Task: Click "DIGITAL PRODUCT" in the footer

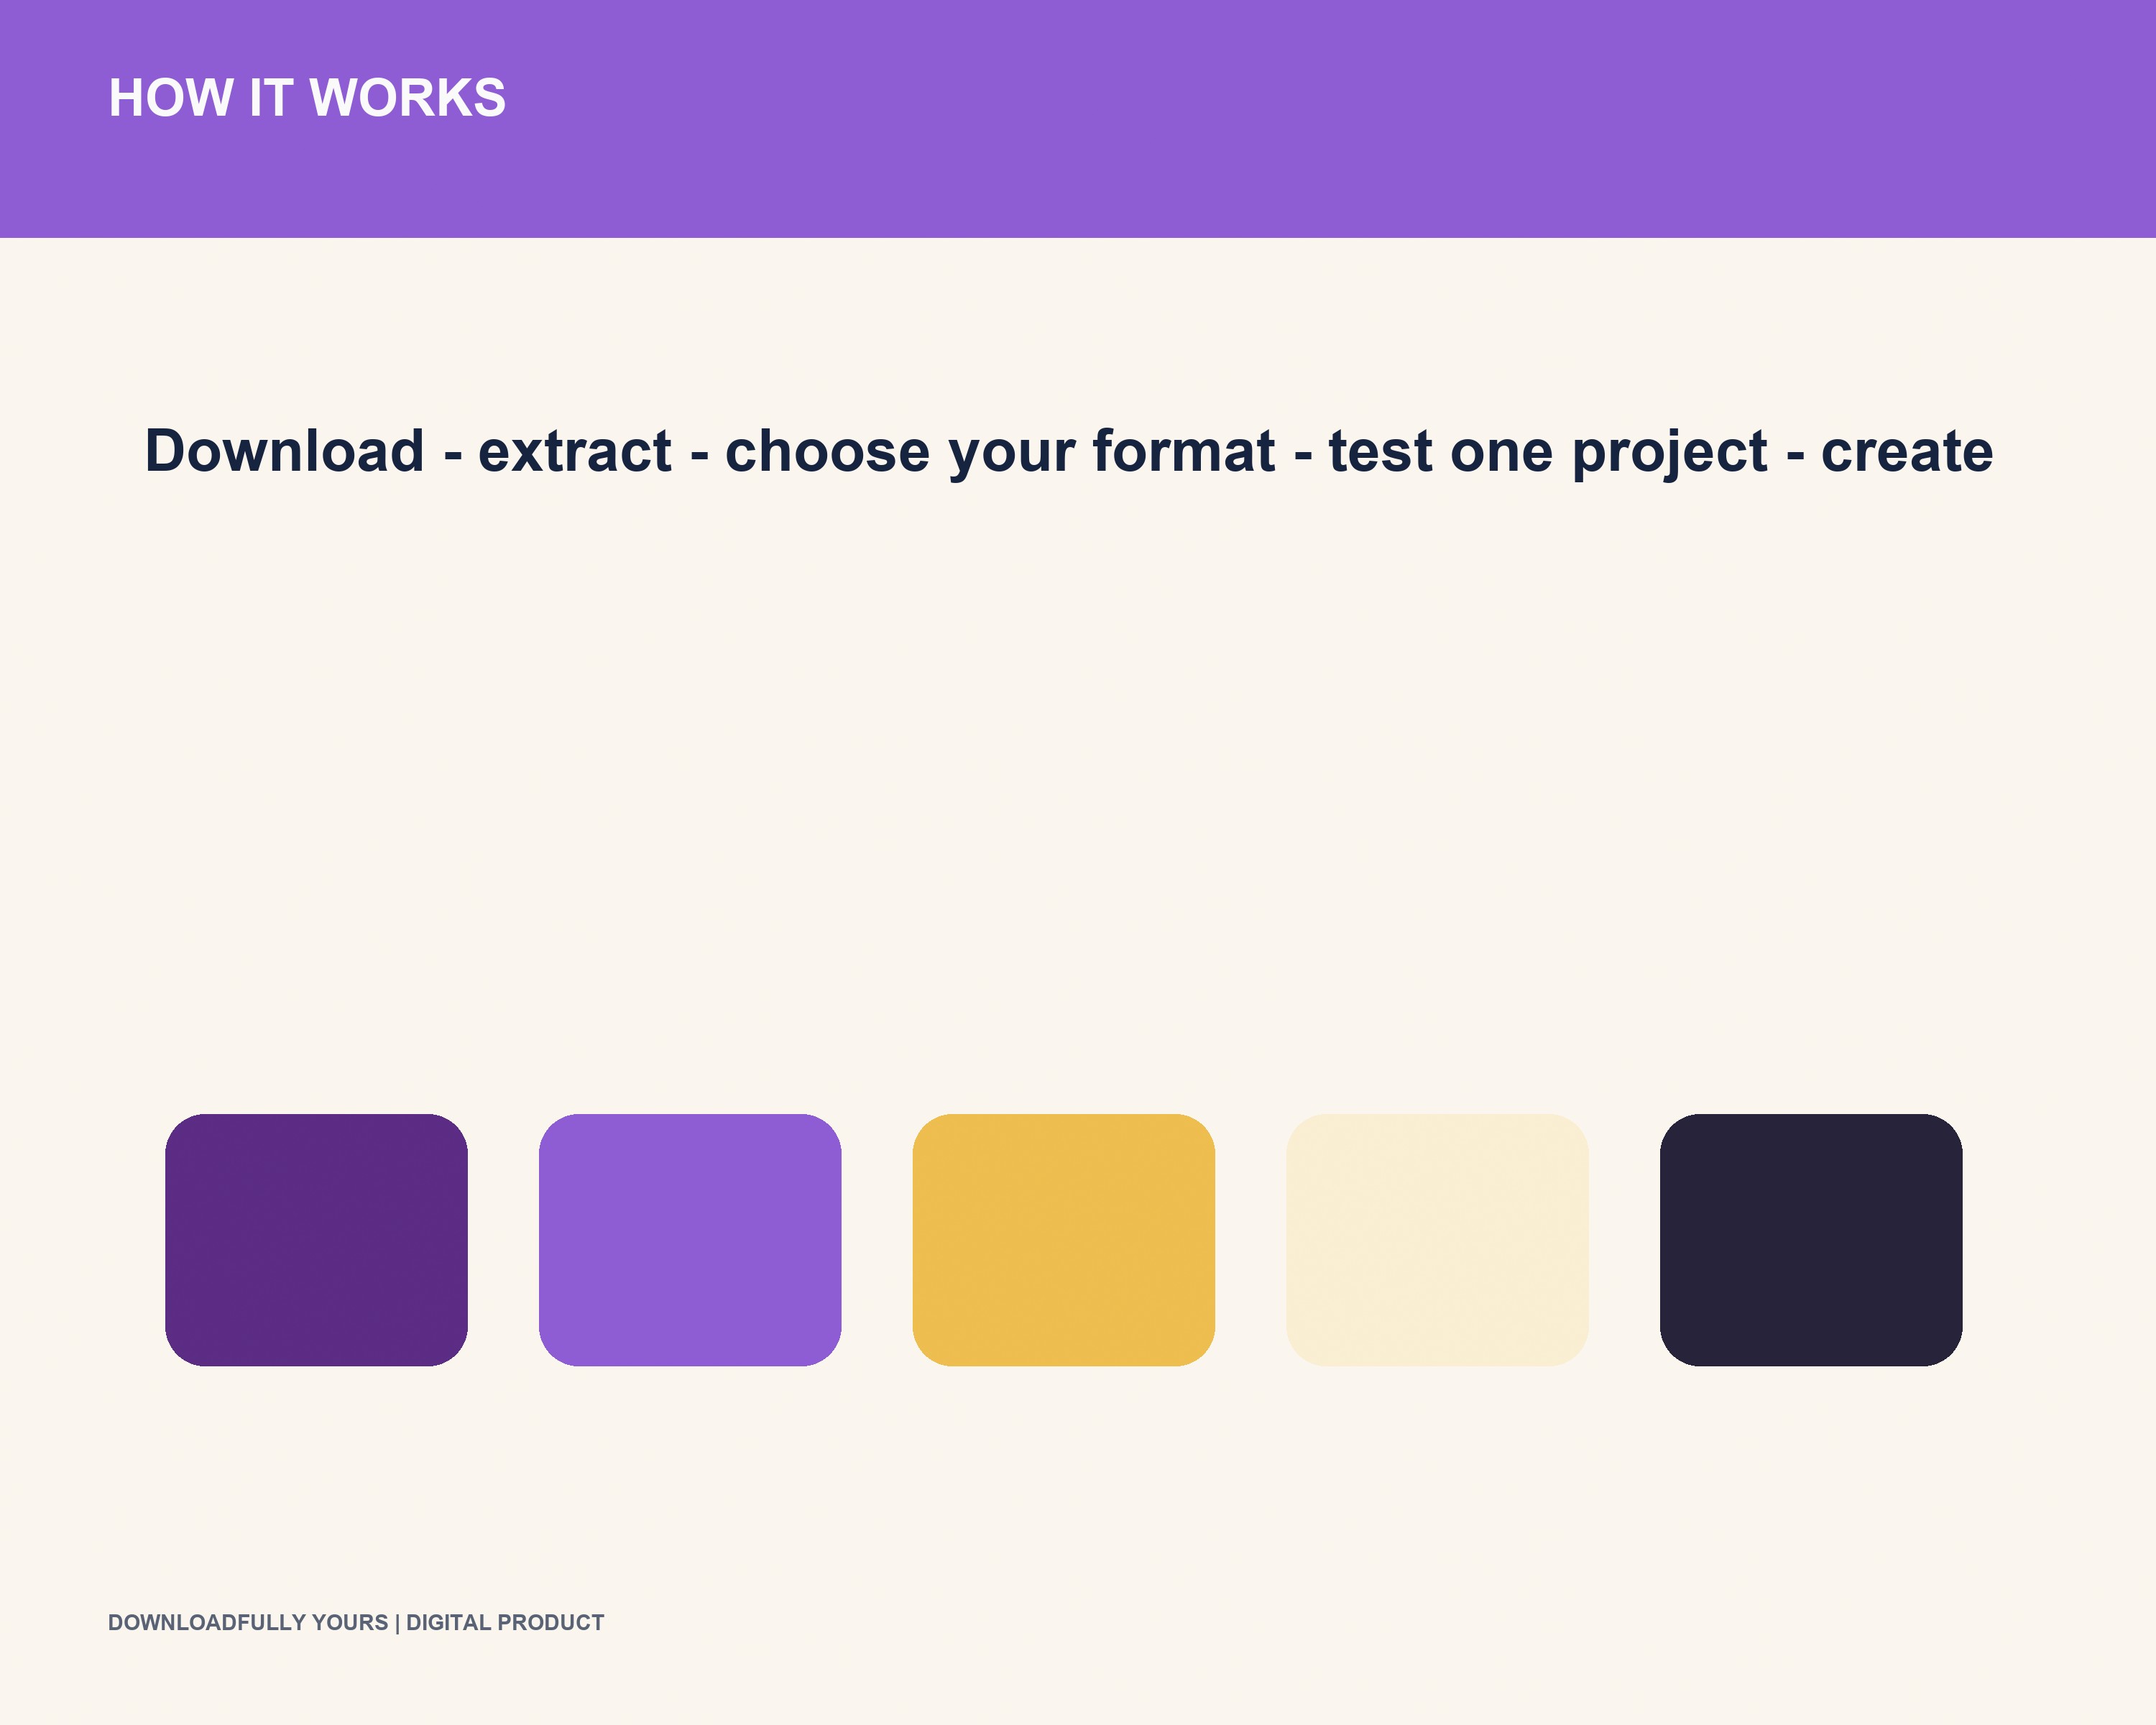Action: click(505, 1623)
